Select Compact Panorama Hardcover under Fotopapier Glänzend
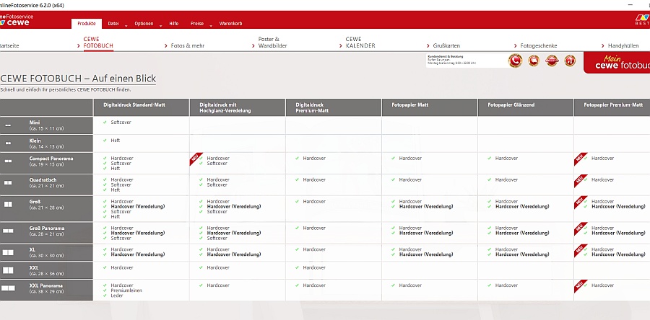The height and width of the screenshot is (320, 650). point(506,159)
